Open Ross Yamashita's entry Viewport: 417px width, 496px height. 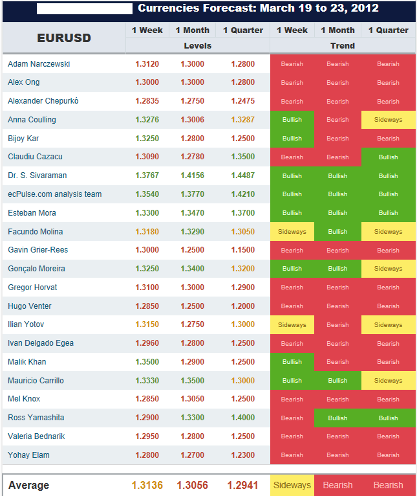point(36,418)
